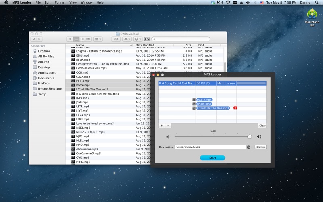Screen dimensions: 323x202
Task: Open the Dropbox toolbar dropdown
Action: pyautogui.click(x=137, y=39)
